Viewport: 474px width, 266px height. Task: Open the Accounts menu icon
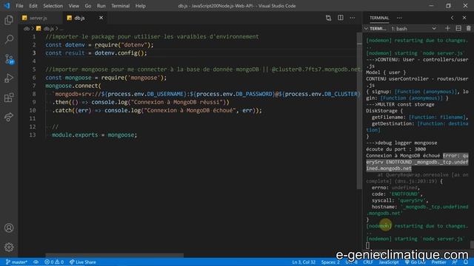tap(9, 228)
